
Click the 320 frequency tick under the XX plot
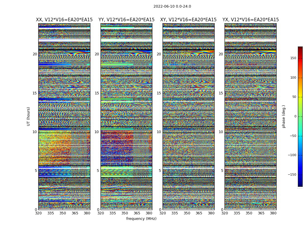(x=38, y=213)
